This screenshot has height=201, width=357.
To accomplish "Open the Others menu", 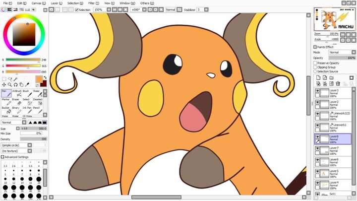I will [147, 3].
